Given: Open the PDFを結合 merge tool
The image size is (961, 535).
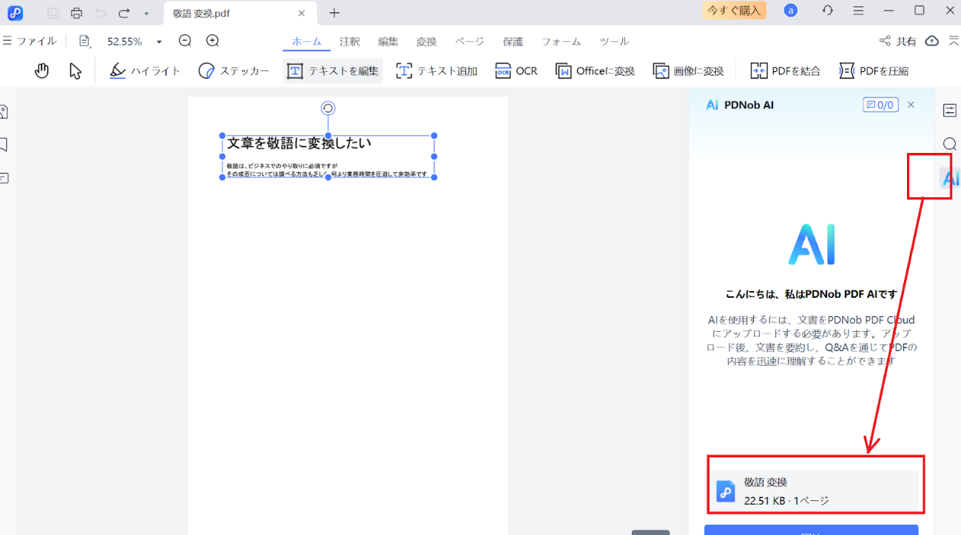Looking at the screenshot, I should click(x=786, y=70).
